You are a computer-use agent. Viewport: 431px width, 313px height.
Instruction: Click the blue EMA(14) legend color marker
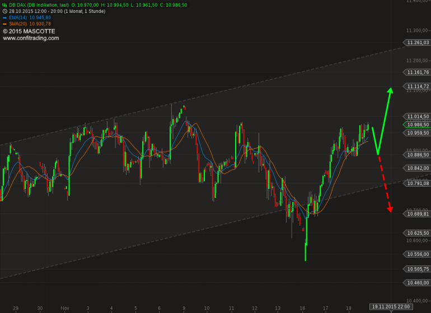(x=4, y=17)
